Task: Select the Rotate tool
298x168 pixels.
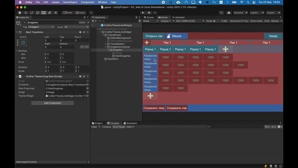Action: (x=32, y=13)
